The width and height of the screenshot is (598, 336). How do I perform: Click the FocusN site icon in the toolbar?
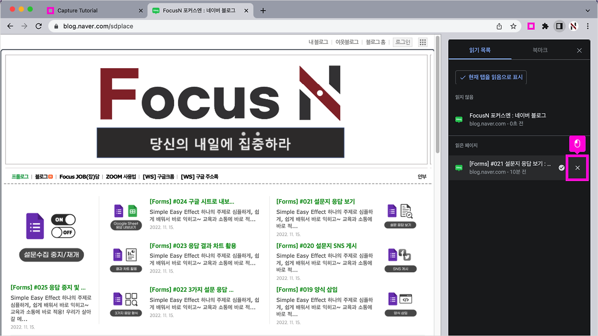coord(574,26)
